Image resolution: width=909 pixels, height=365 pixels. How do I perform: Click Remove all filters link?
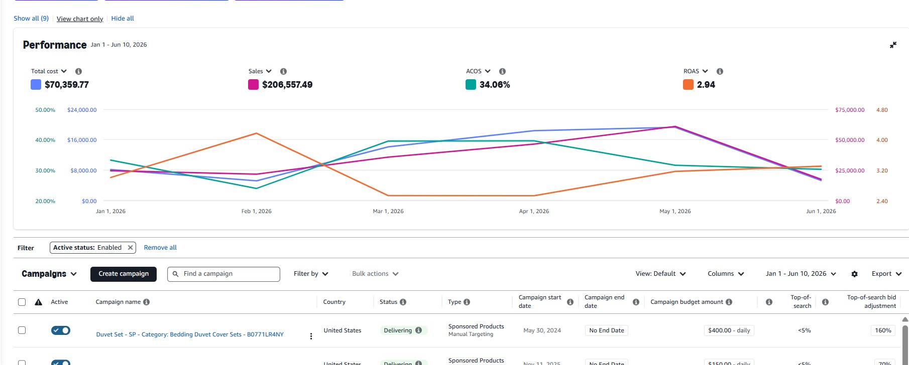pos(160,248)
